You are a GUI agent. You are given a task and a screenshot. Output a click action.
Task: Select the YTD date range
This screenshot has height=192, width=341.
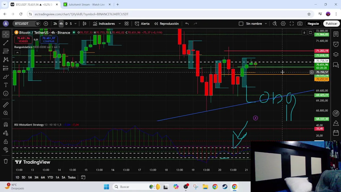50,177
